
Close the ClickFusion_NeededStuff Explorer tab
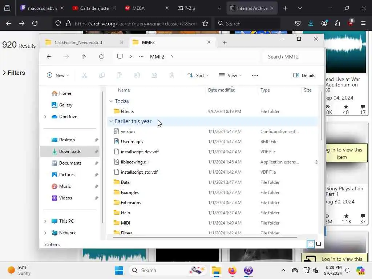[121, 42]
